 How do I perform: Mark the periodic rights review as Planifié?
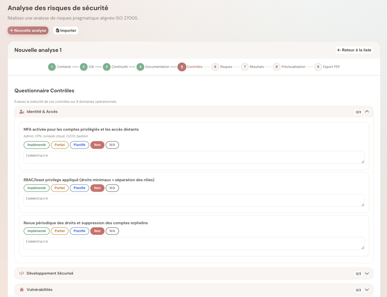(79, 231)
